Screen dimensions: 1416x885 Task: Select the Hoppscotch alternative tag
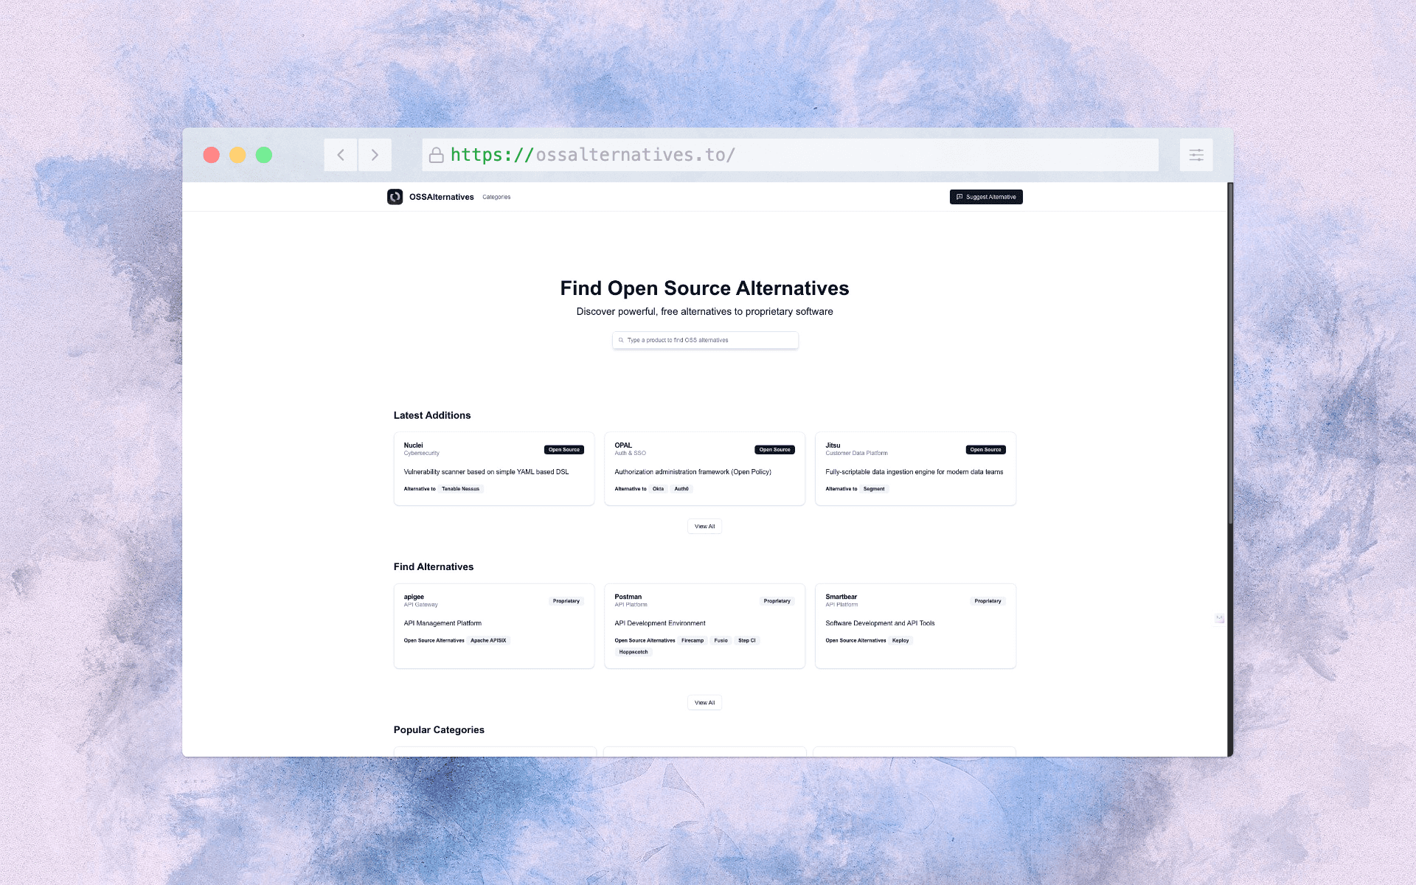coord(634,652)
